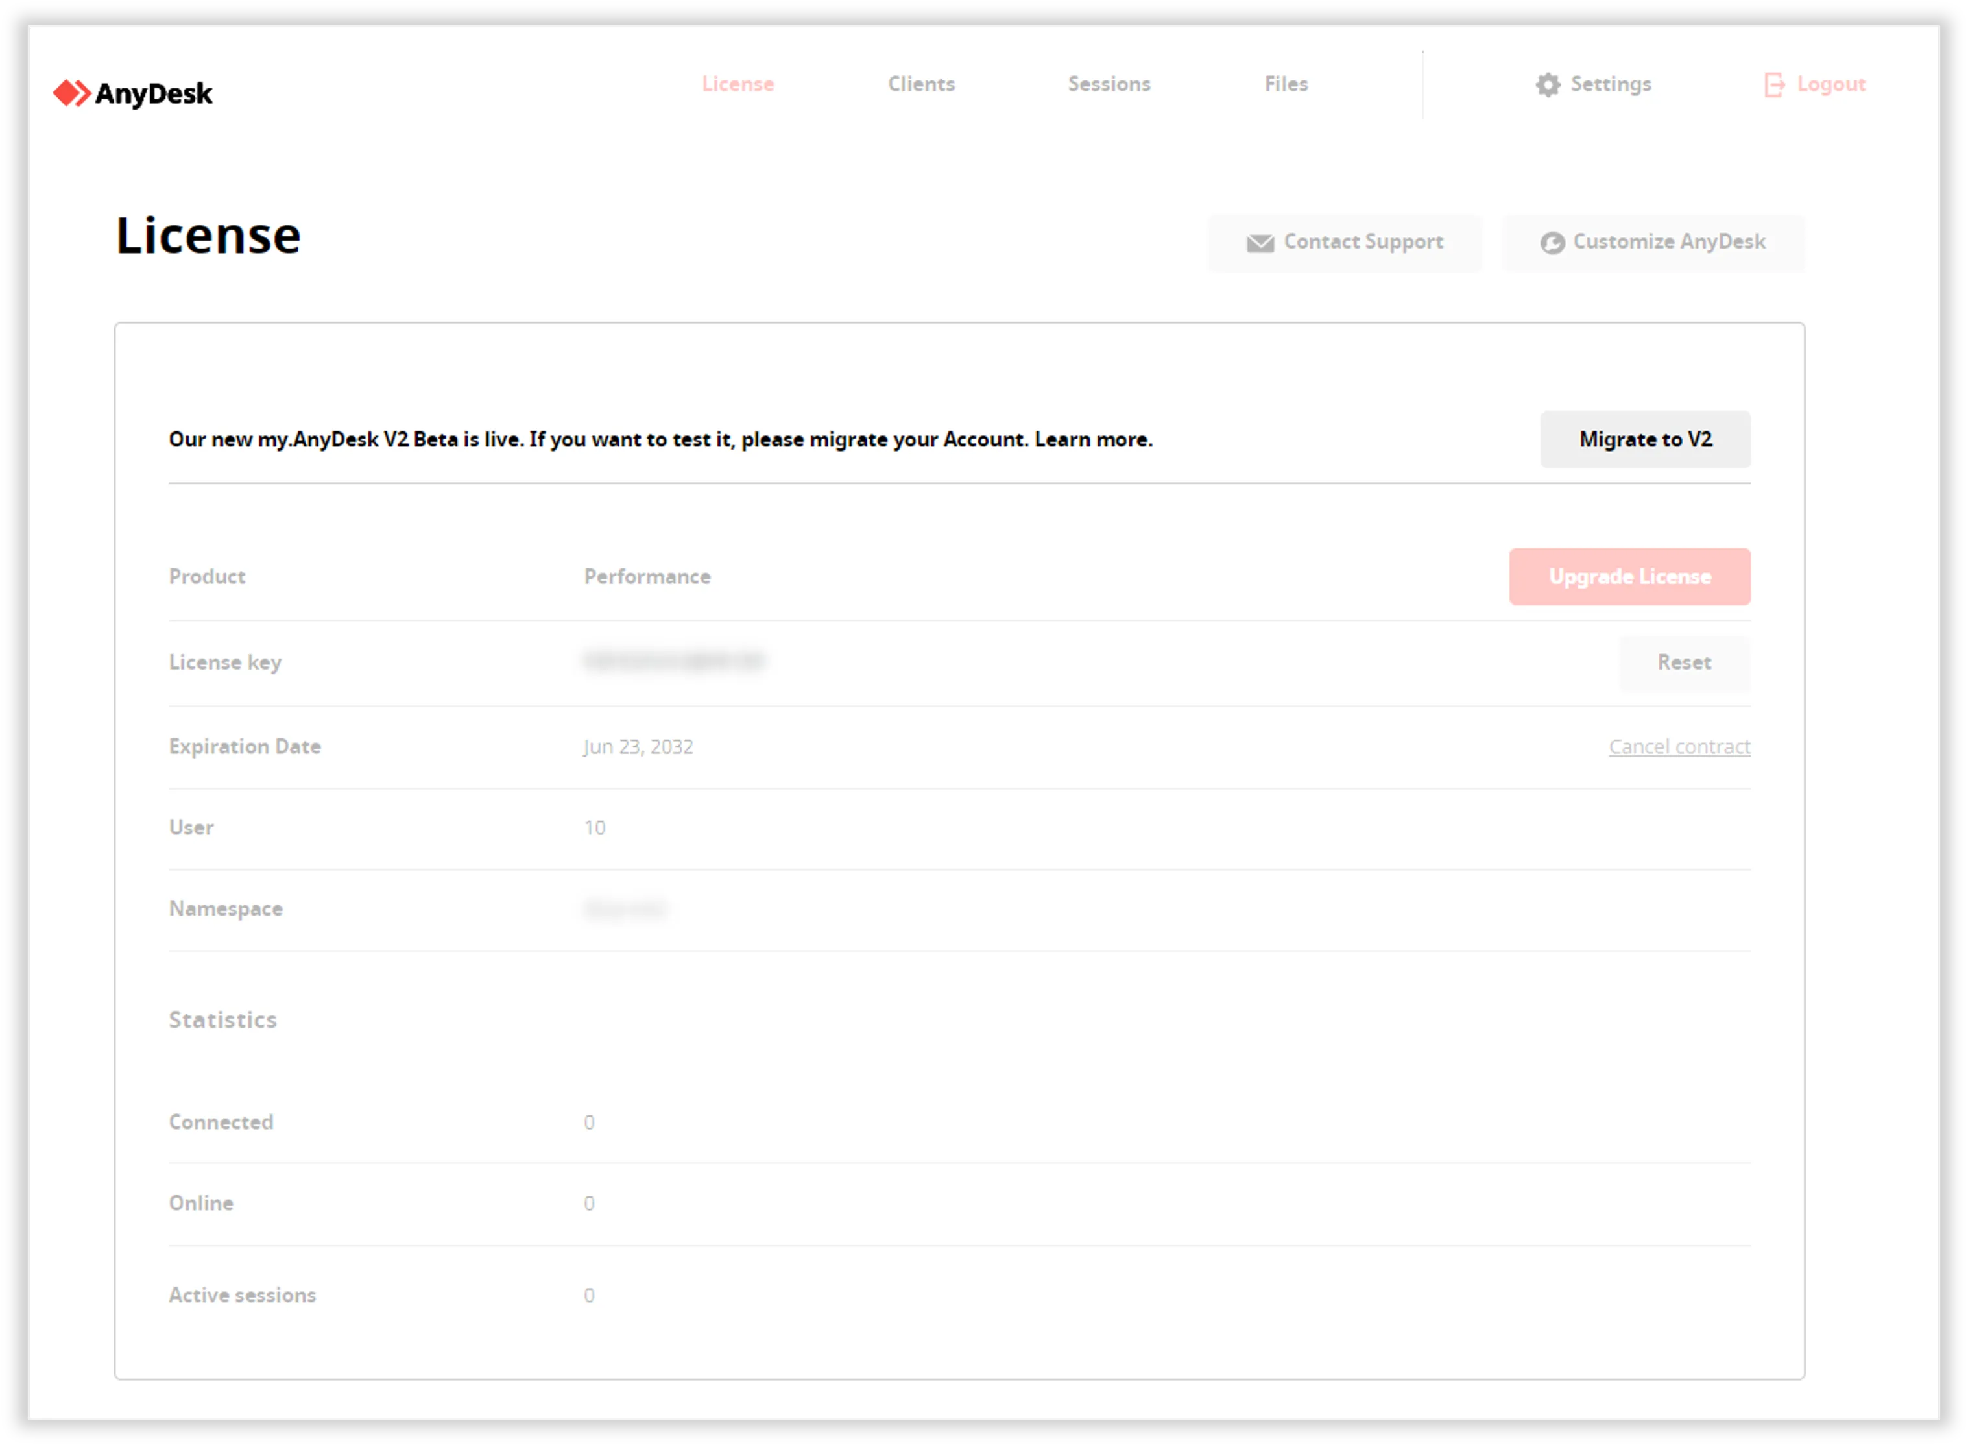Open Contact Support
This screenshot has height=1445, width=1968.
click(1345, 242)
